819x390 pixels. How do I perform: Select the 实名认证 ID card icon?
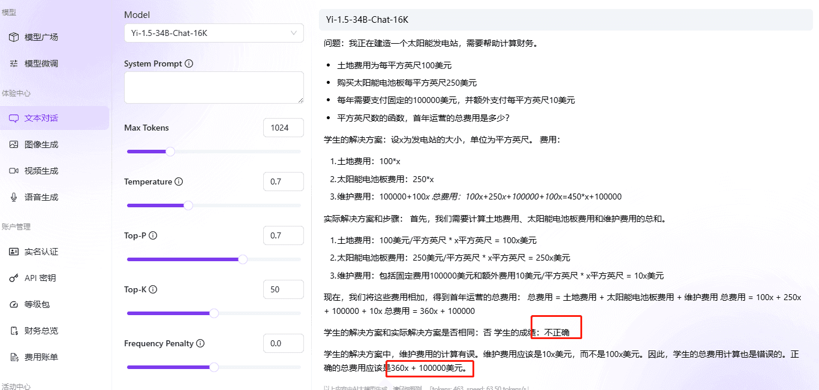click(14, 252)
